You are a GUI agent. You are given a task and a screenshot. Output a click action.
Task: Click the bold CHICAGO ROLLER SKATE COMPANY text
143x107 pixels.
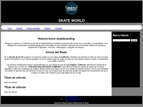(x=45, y=67)
